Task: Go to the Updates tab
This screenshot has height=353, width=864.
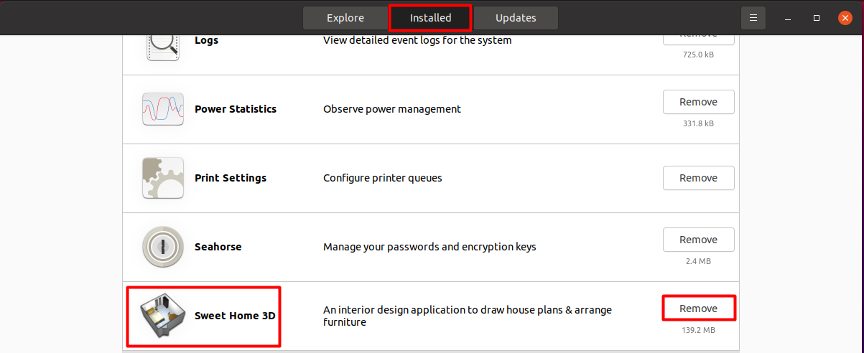Action: tap(516, 18)
